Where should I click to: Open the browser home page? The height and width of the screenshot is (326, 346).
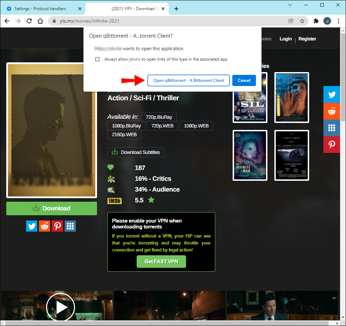coord(40,21)
